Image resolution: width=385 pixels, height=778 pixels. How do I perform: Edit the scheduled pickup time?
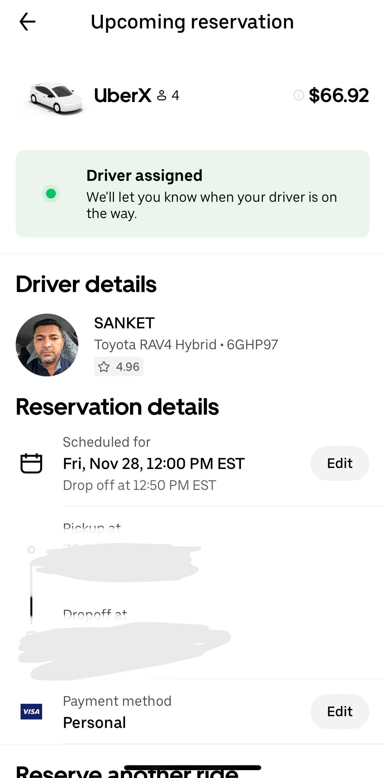[x=340, y=463]
